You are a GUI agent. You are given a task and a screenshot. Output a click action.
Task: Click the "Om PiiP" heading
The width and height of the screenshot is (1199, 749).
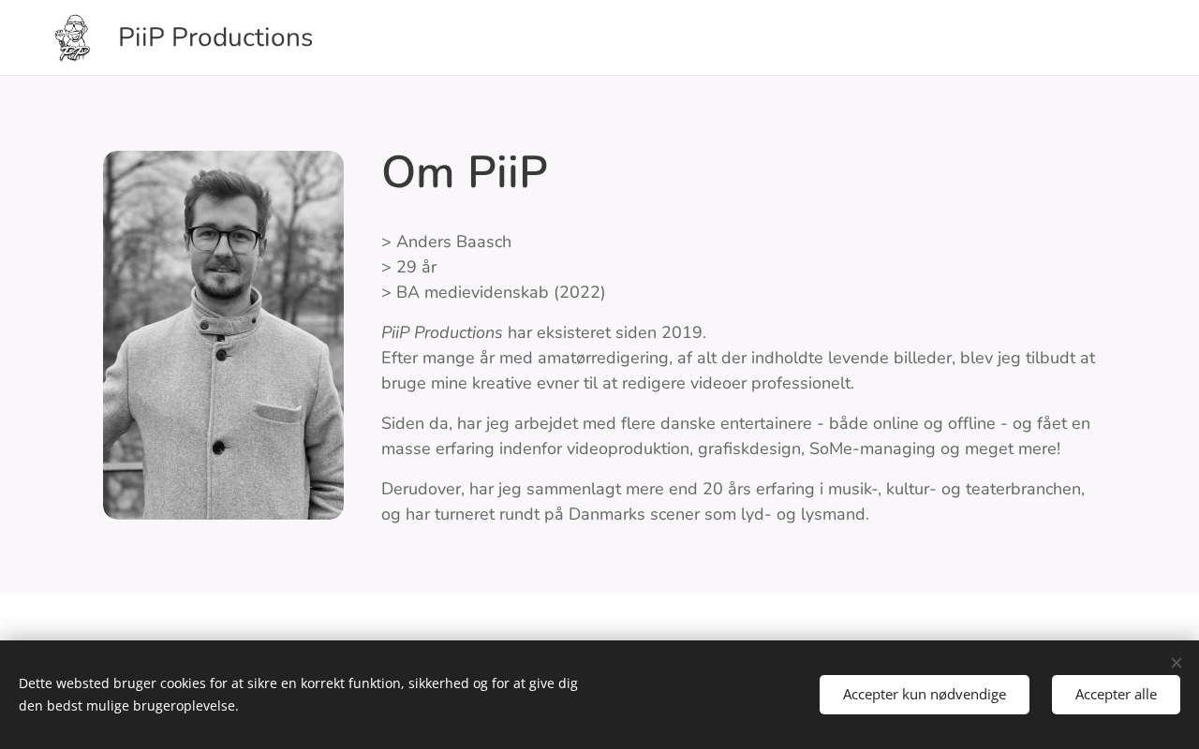pos(465,173)
